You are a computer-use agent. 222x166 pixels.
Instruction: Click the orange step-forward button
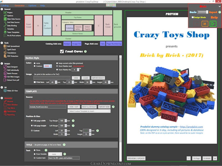click(205, 24)
